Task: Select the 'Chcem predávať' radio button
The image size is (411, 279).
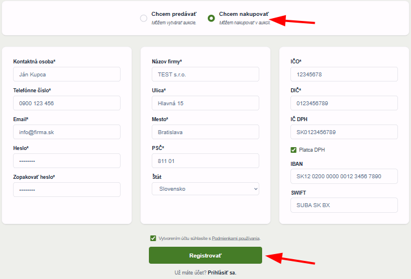Action: coord(143,18)
